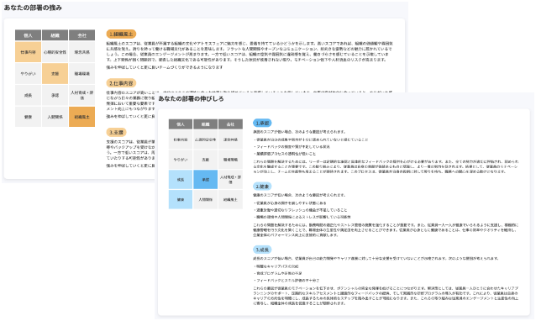The width and height of the screenshot is (536, 321).
Task: Click dark orange 組織風土 cell in 強み table
Action: click(x=82, y=117)
